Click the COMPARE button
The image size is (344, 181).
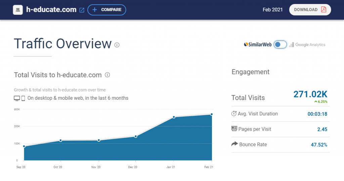107,10
